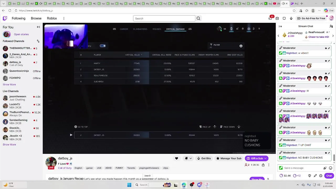Open browser tab list dropdown
The height and width of the screenshot is (189, 336).
point(3,3)
